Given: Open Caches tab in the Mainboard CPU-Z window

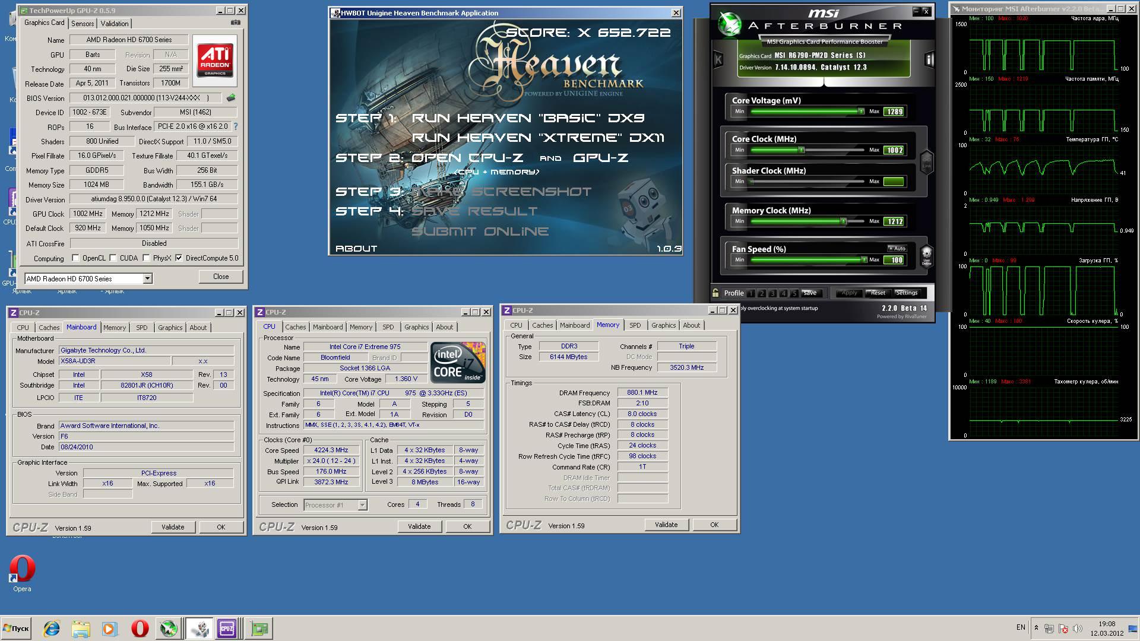Looking at the screenshot, I should (x=49, y=328).
